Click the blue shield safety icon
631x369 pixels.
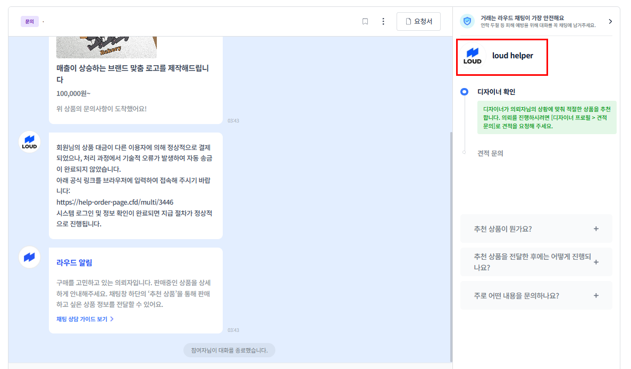(467, 21)
